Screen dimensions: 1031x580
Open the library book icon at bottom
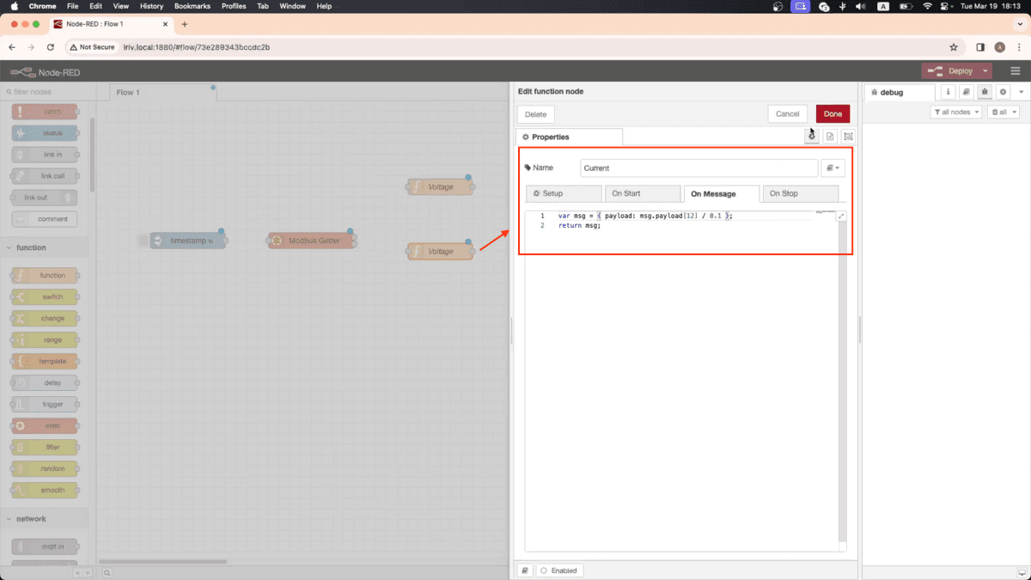(x=525, y=571)
